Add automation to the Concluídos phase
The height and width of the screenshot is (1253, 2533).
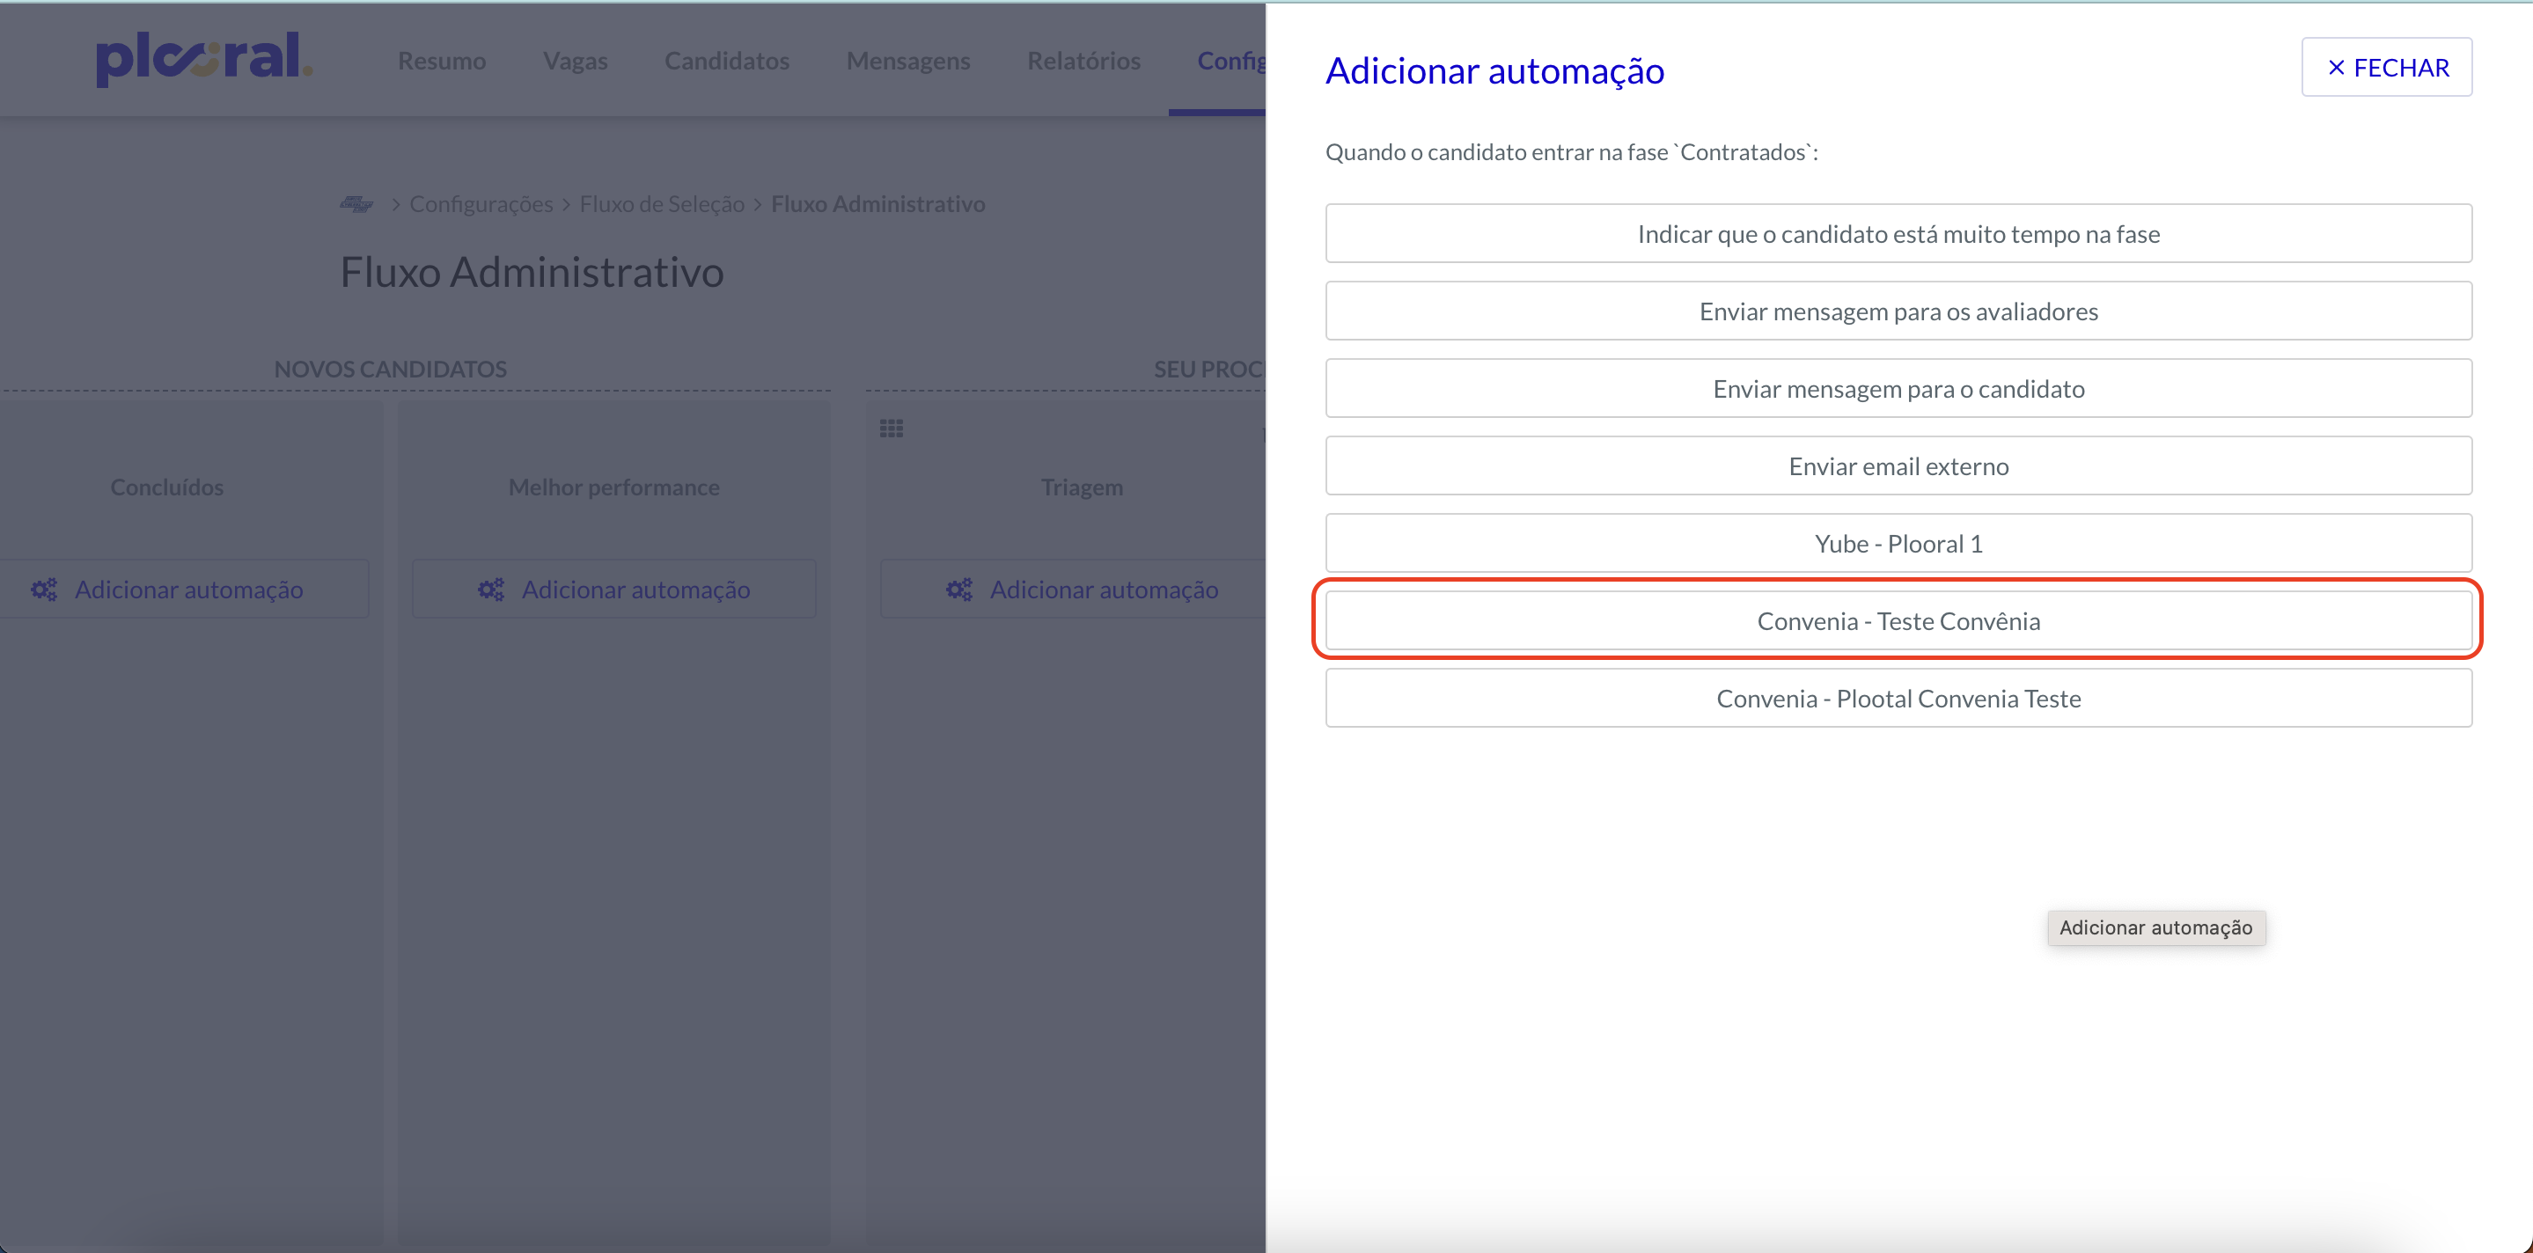click(x=184, y=589)
